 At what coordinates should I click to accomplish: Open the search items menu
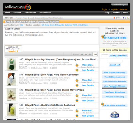coord(30,13)
